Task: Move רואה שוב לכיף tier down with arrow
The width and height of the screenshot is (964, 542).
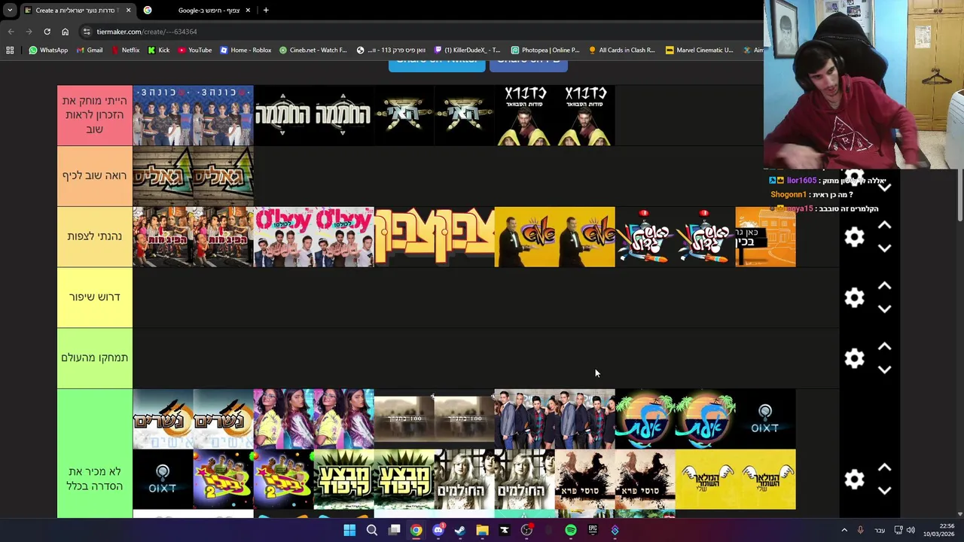Action: click(x=885, y=187)
